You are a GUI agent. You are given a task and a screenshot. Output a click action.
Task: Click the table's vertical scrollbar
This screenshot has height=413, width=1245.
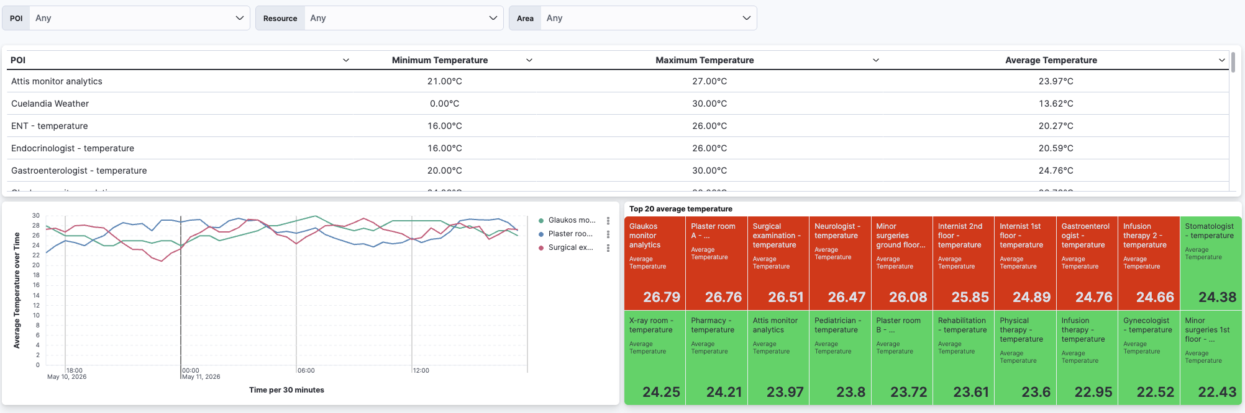pos(1233,62)
